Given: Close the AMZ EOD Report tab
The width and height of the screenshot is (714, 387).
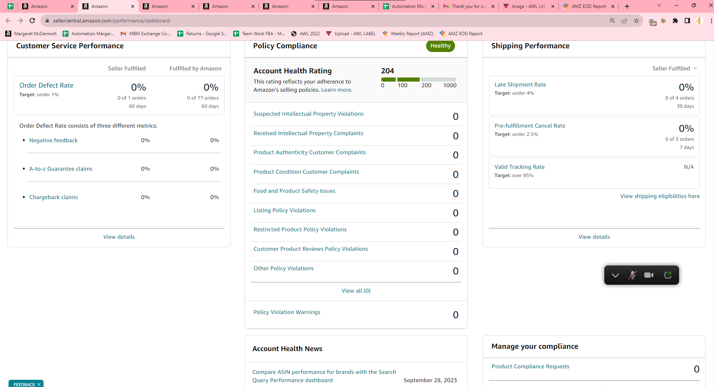Looking at the screenshot, I should click(x=613, y=6).
